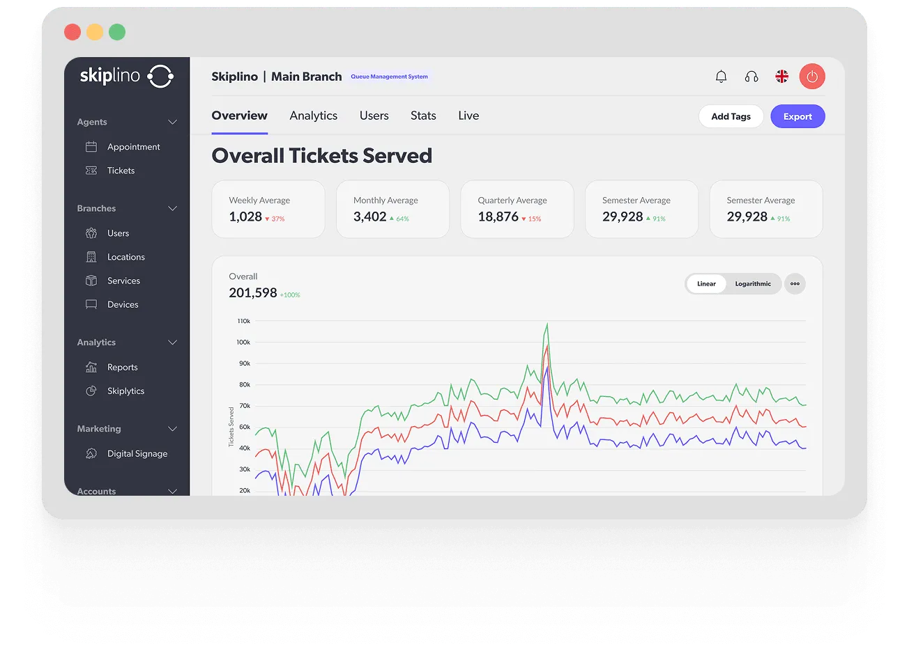This screenshot has height=667, width=909.
Task: Click the headset support icon
Action: click(751, 77)
